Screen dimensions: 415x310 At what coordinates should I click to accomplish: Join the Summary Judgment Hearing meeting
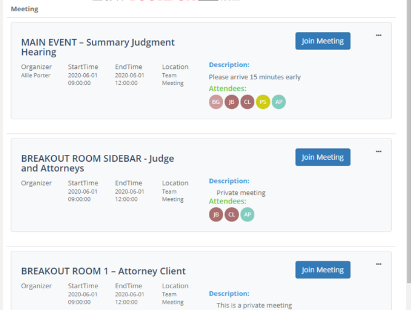click(323, 41)
